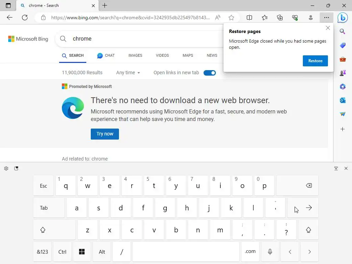Open Read aloud in address bar
The height and width of the screenshot is (264, 352).
coord(218,18)
